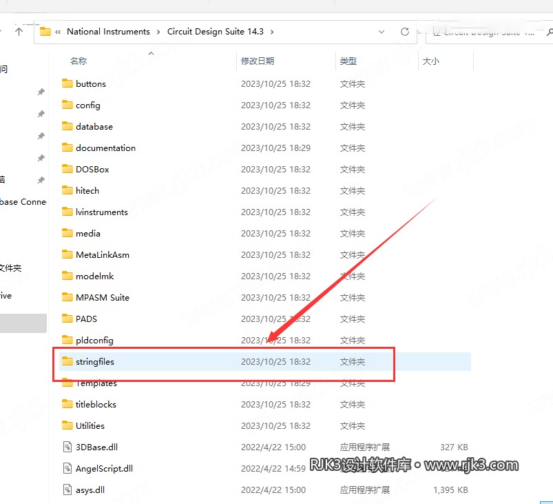Select the lvinstruments folder icon

(x=67, y=212)
